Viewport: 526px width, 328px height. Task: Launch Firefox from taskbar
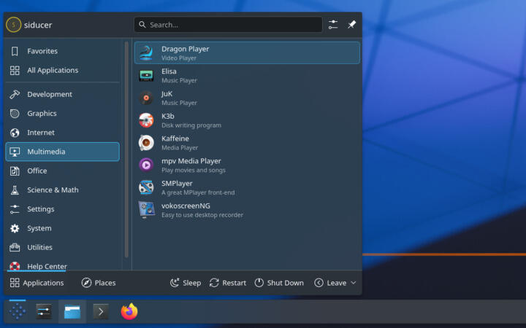tap(129, 312)
